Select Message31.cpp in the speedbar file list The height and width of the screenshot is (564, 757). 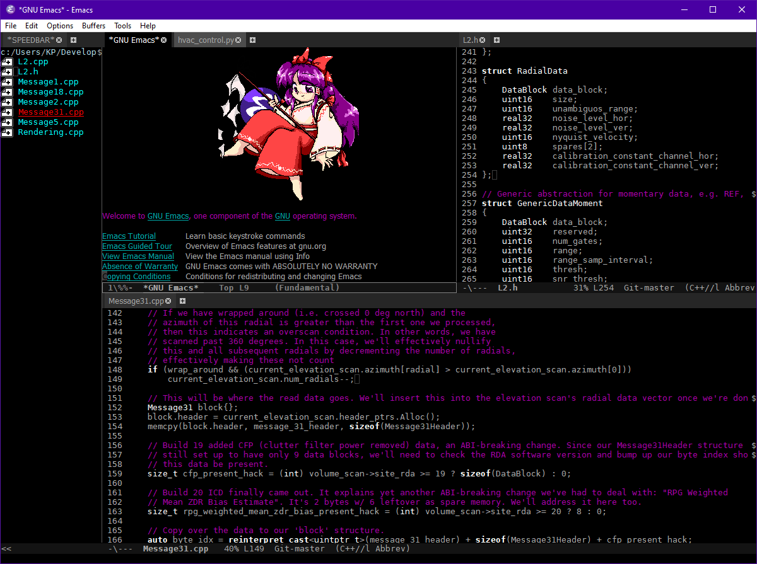50,112
